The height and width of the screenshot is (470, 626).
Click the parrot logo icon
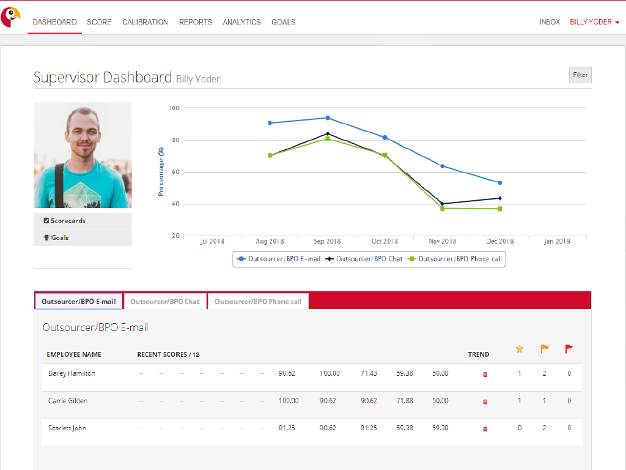[10, 17]
